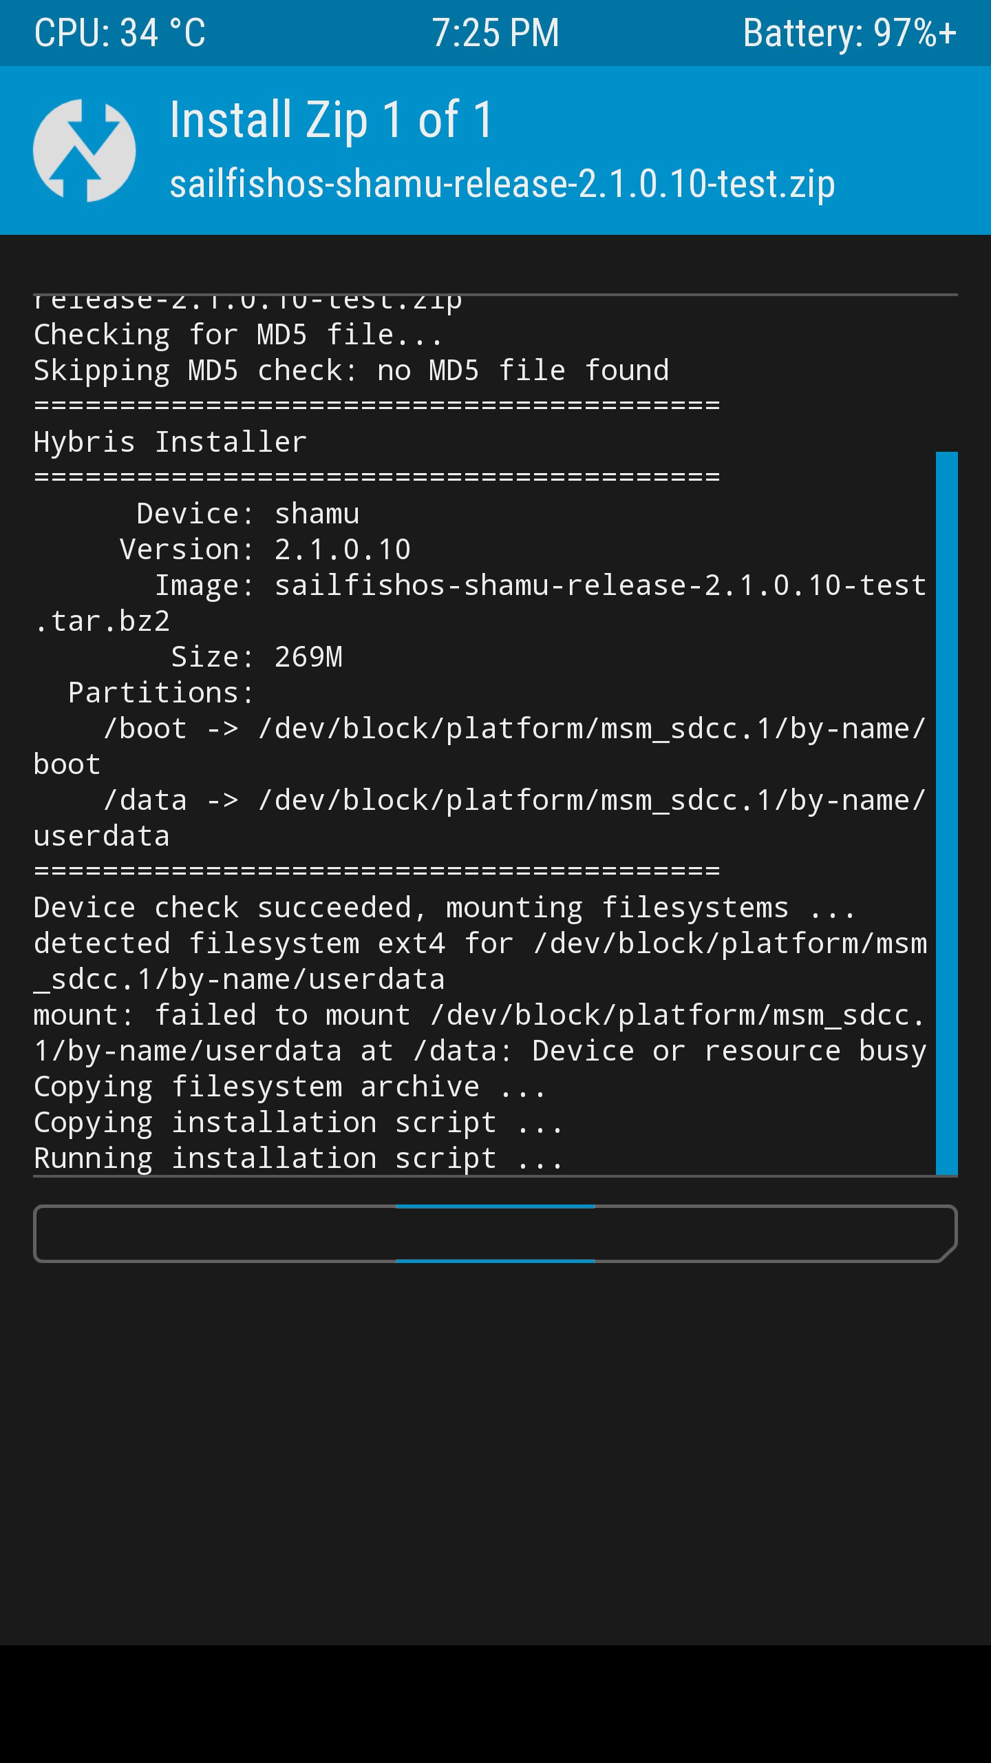The width and height of the screenshot is (991, 1763).
Task: Tap the "Device: shamu" line
Action: pyautogui.click(x=248, y=514)
